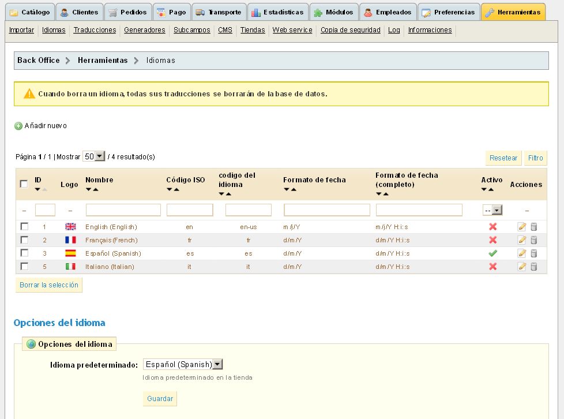This screenshot has height=419, width=564.
Task: Edit the Italiano language row
Action: 521,267
